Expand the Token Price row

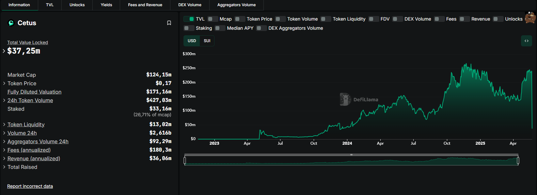coord(4,83)
